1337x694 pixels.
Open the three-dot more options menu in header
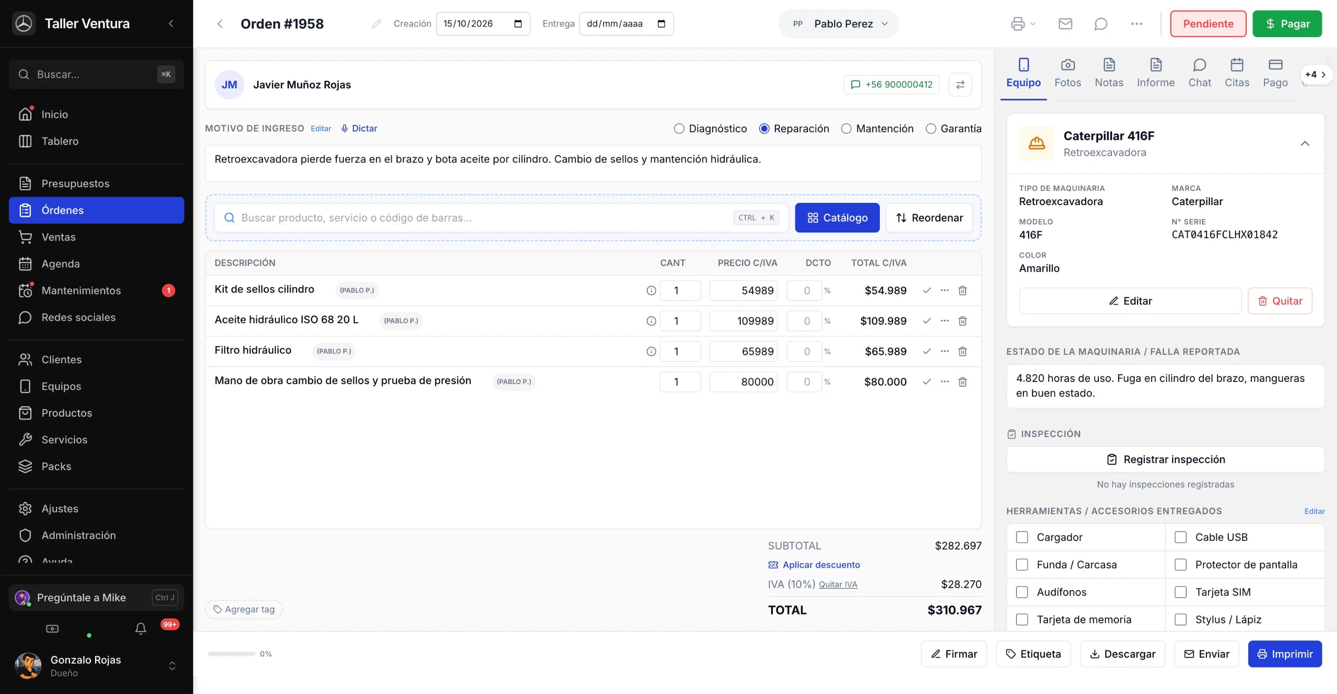1136,24
